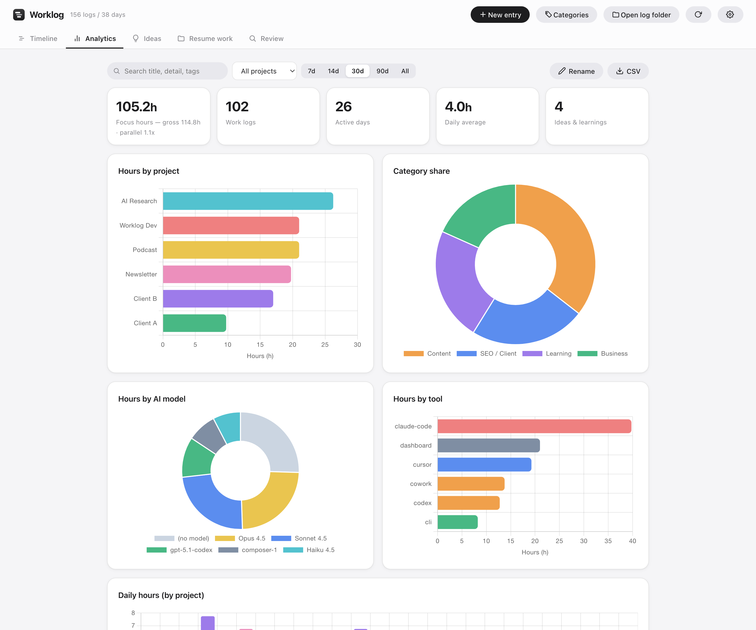The width and height of the screenshot is (756, 630).
Task: Toggle Sonnet 4.5 legend swatch
Action: point(281,539)
